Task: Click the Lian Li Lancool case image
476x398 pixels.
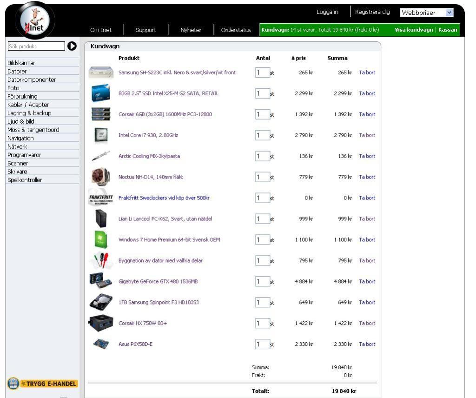Action: pos(101,219)
